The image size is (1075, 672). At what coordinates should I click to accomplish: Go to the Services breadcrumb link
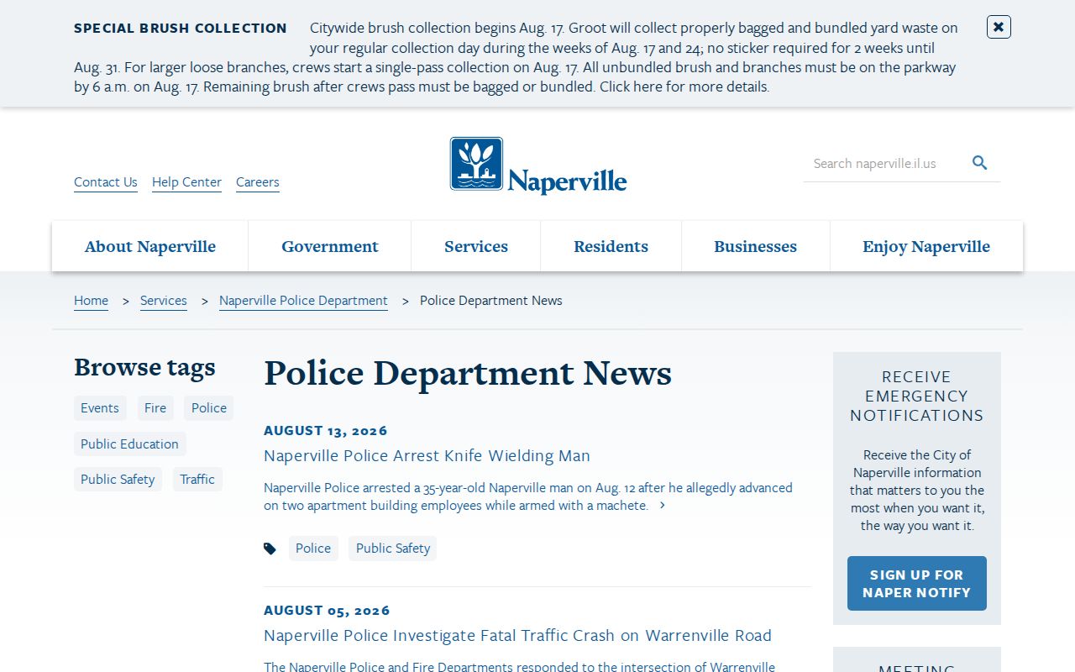coord(164,301)
